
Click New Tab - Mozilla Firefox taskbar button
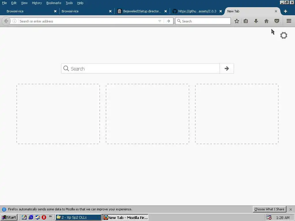[x=126, y=218]
